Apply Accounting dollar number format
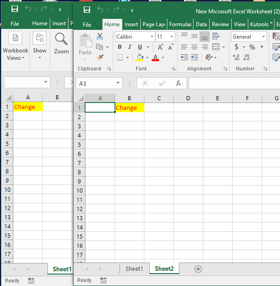Image resolution: width=280 pixels, height=286 pixels. click(236, 47)
